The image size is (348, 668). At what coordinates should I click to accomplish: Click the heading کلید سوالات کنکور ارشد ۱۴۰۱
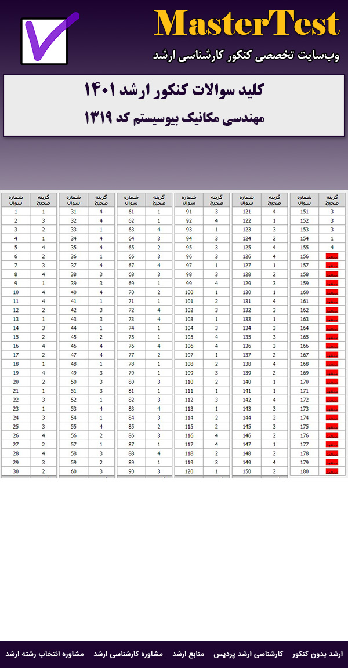174,90
